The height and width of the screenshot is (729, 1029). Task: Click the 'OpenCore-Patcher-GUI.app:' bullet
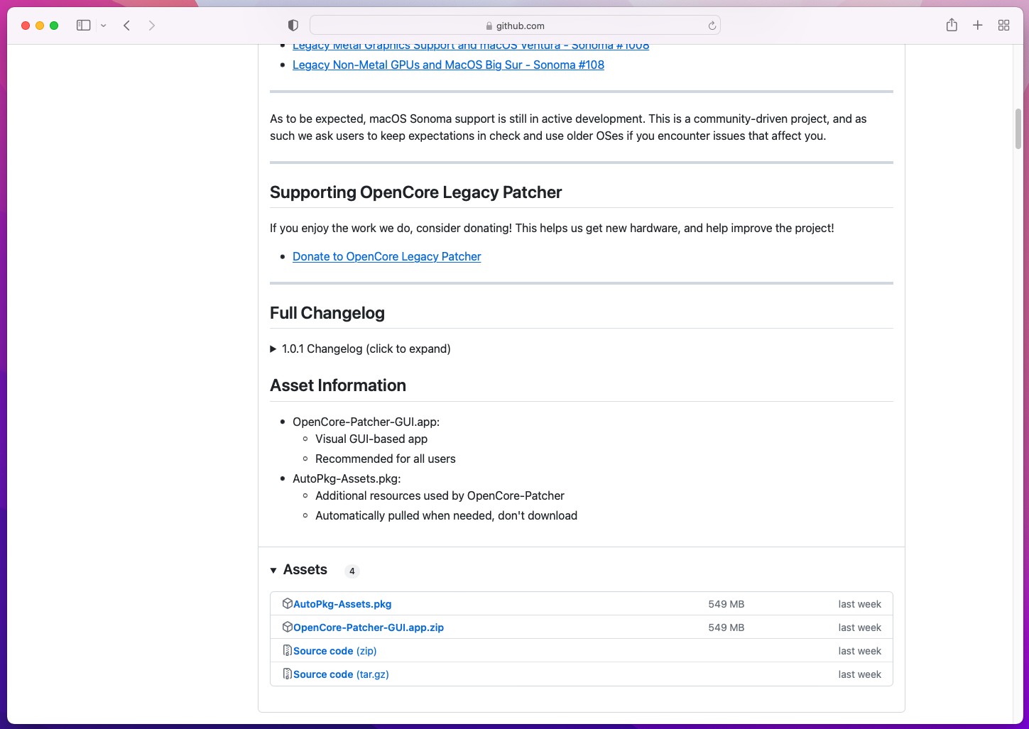(366, 422)
